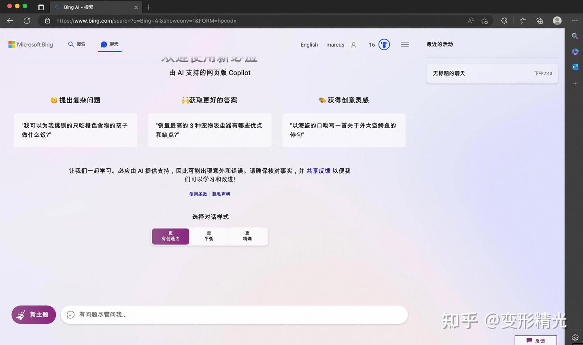Open browser extensions puzzle icon
Image resolution: width=583 pixels, height=345 pixels.
pos(504,21)
